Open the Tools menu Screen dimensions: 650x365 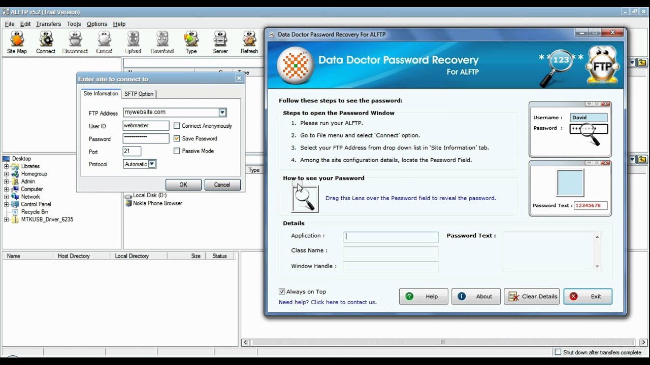tap(74, 24)
